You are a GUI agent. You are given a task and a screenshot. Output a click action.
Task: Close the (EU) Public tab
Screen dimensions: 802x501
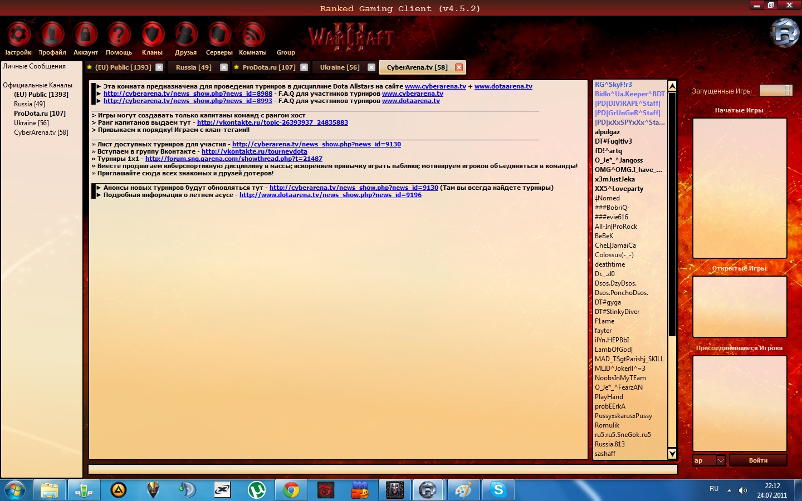click(x=159, y=67)
